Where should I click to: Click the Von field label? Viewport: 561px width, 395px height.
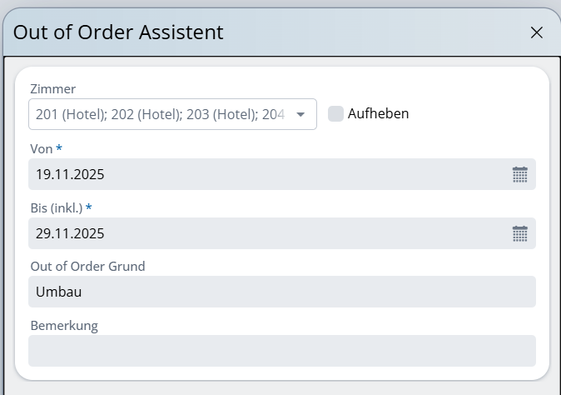tap(41, 148)
